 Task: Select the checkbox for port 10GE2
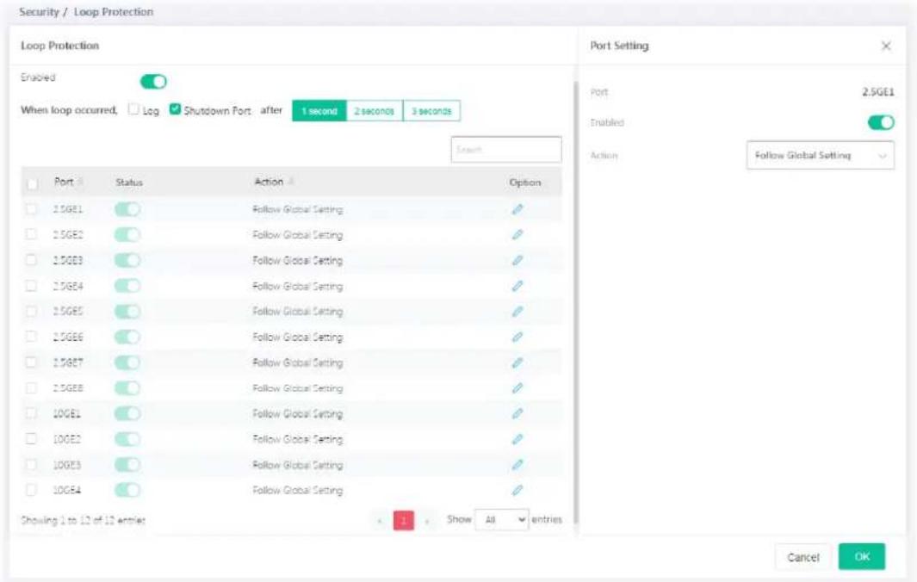pyautogui.click(x=31, y=439)
